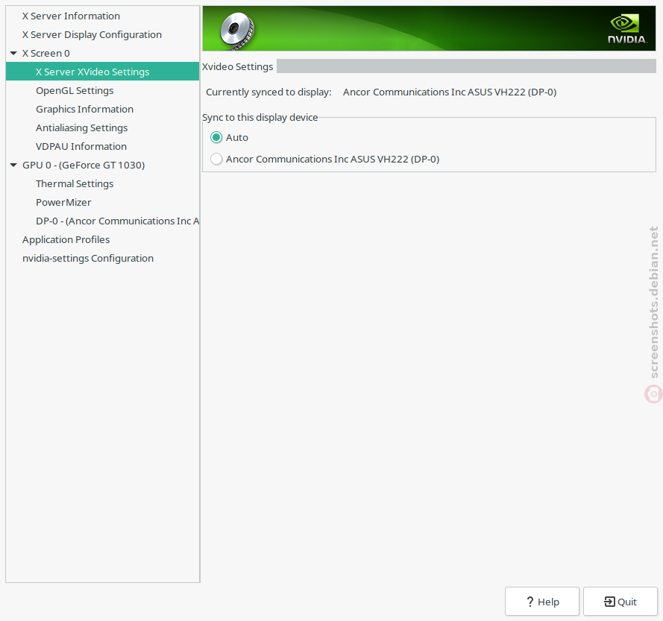The image size is (663, 621).
Task: Click GPU 0 - (GeForce GT 1030) label
Action: pyautogui.click(x=84, y=165)
